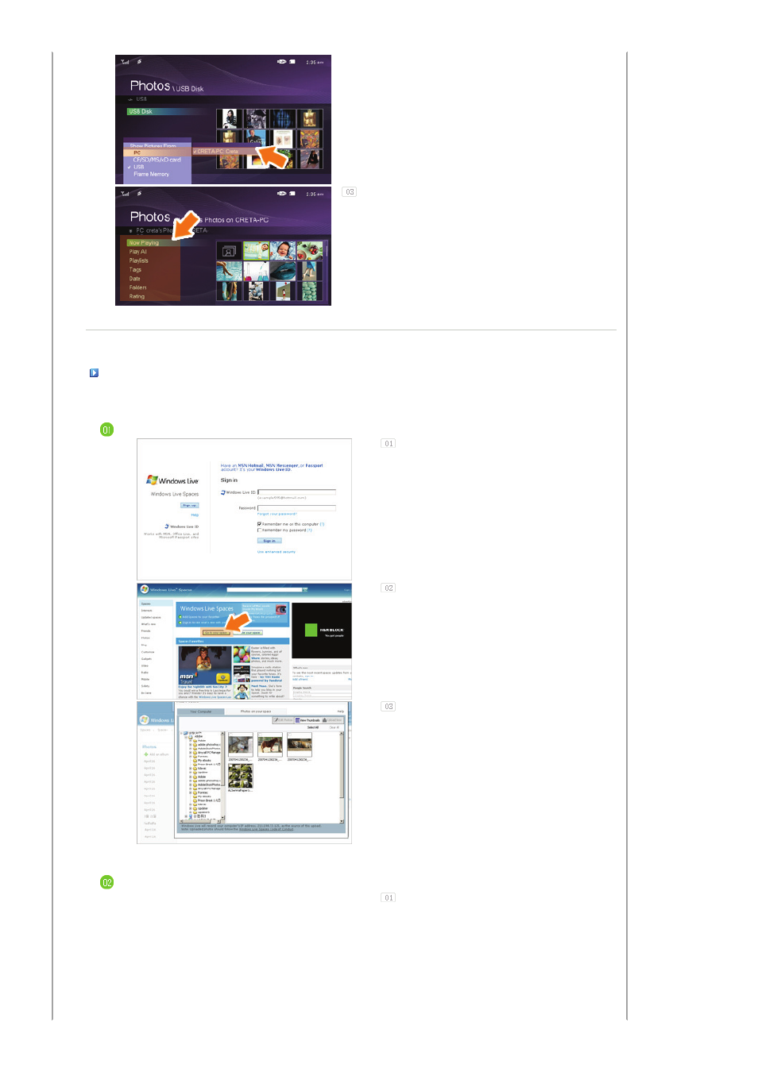Click signal strength icon in USB Disk screen
Screen dimensions: 758x1072
tap(125, 61)
